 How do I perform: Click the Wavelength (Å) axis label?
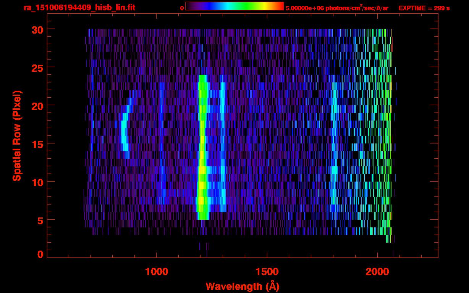(240, 286)
